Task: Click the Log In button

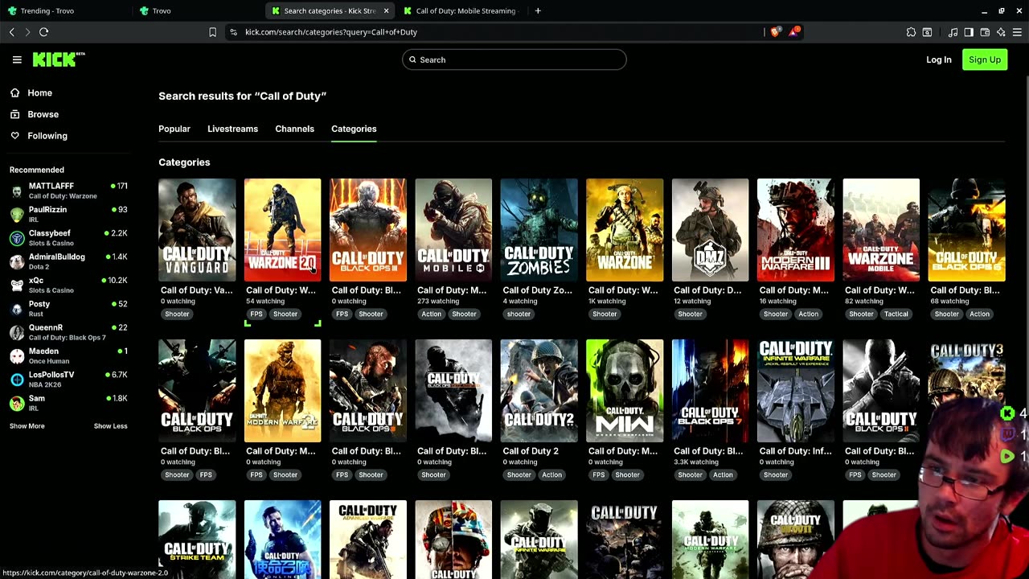Action: 938,60
